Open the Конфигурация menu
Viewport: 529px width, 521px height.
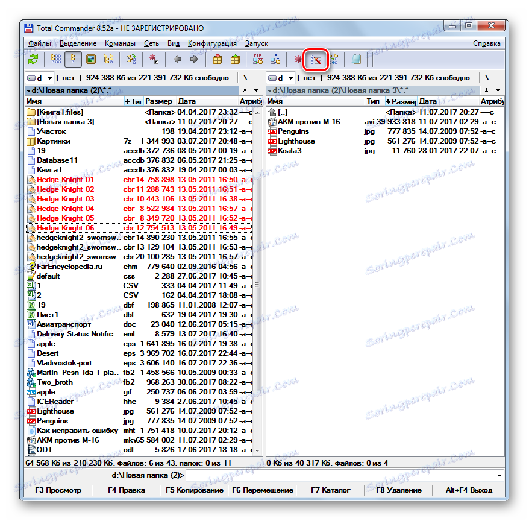click(x=212, y=43)
